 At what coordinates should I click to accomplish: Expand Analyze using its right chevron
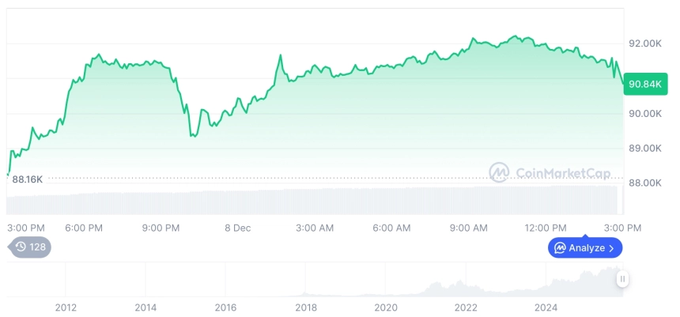pyautogui.click(x=611, y=248)
